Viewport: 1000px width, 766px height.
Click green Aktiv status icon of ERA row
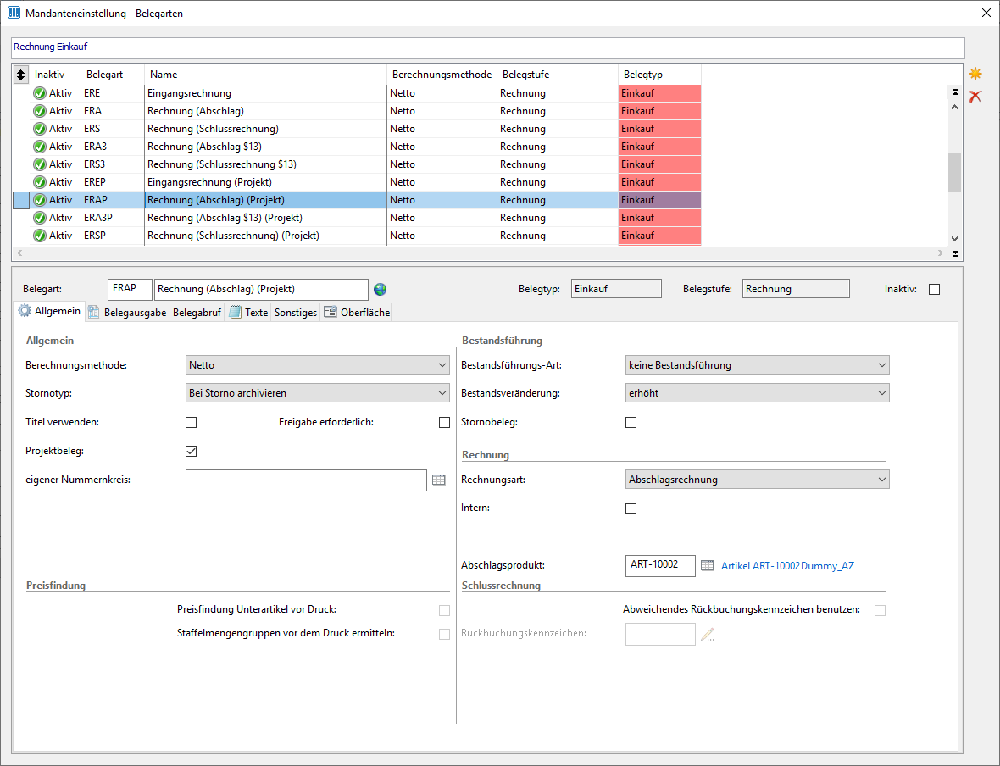(40, 111)
